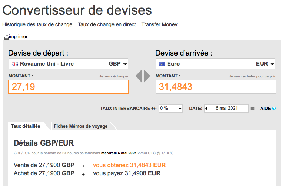Swap currencies using the left gray arrow

pos(139,76)
